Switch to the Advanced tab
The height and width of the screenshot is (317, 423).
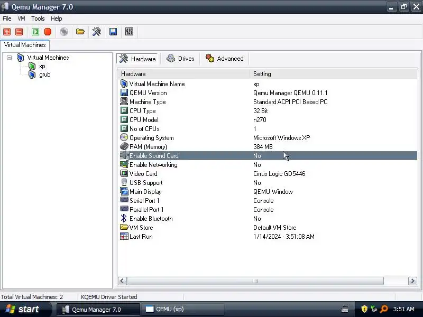(225, 59)
